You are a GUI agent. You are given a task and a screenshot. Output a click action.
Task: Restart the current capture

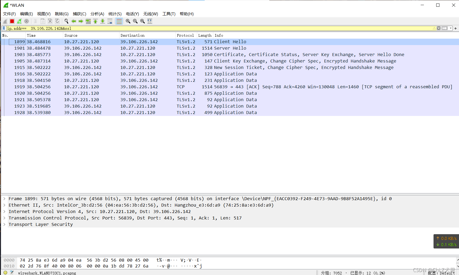[x=19, y=21]
